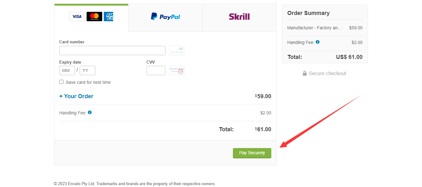Click the Secure checkout lock icon
422x187 pixels.
[x=304, y=74]
